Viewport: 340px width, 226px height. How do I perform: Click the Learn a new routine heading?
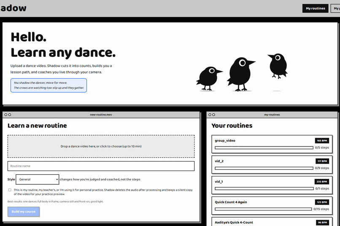click(37, 126)
